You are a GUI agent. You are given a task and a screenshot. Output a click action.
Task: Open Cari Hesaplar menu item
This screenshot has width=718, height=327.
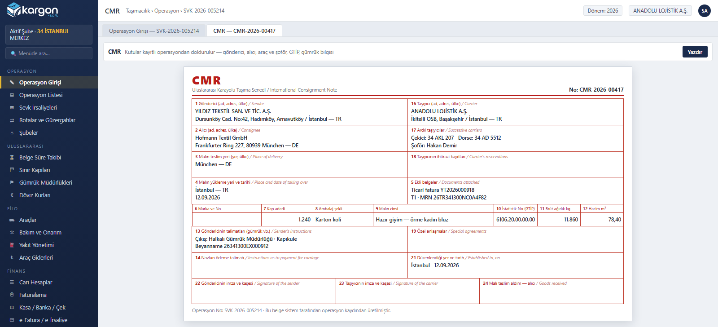[x=49, y=283]
